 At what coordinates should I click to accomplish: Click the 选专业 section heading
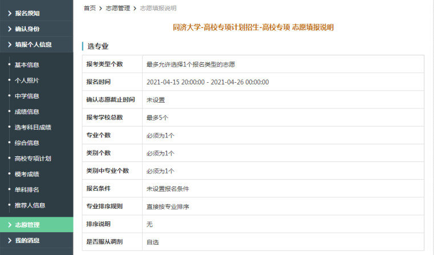pyautogui.click(x=98, y=46)
